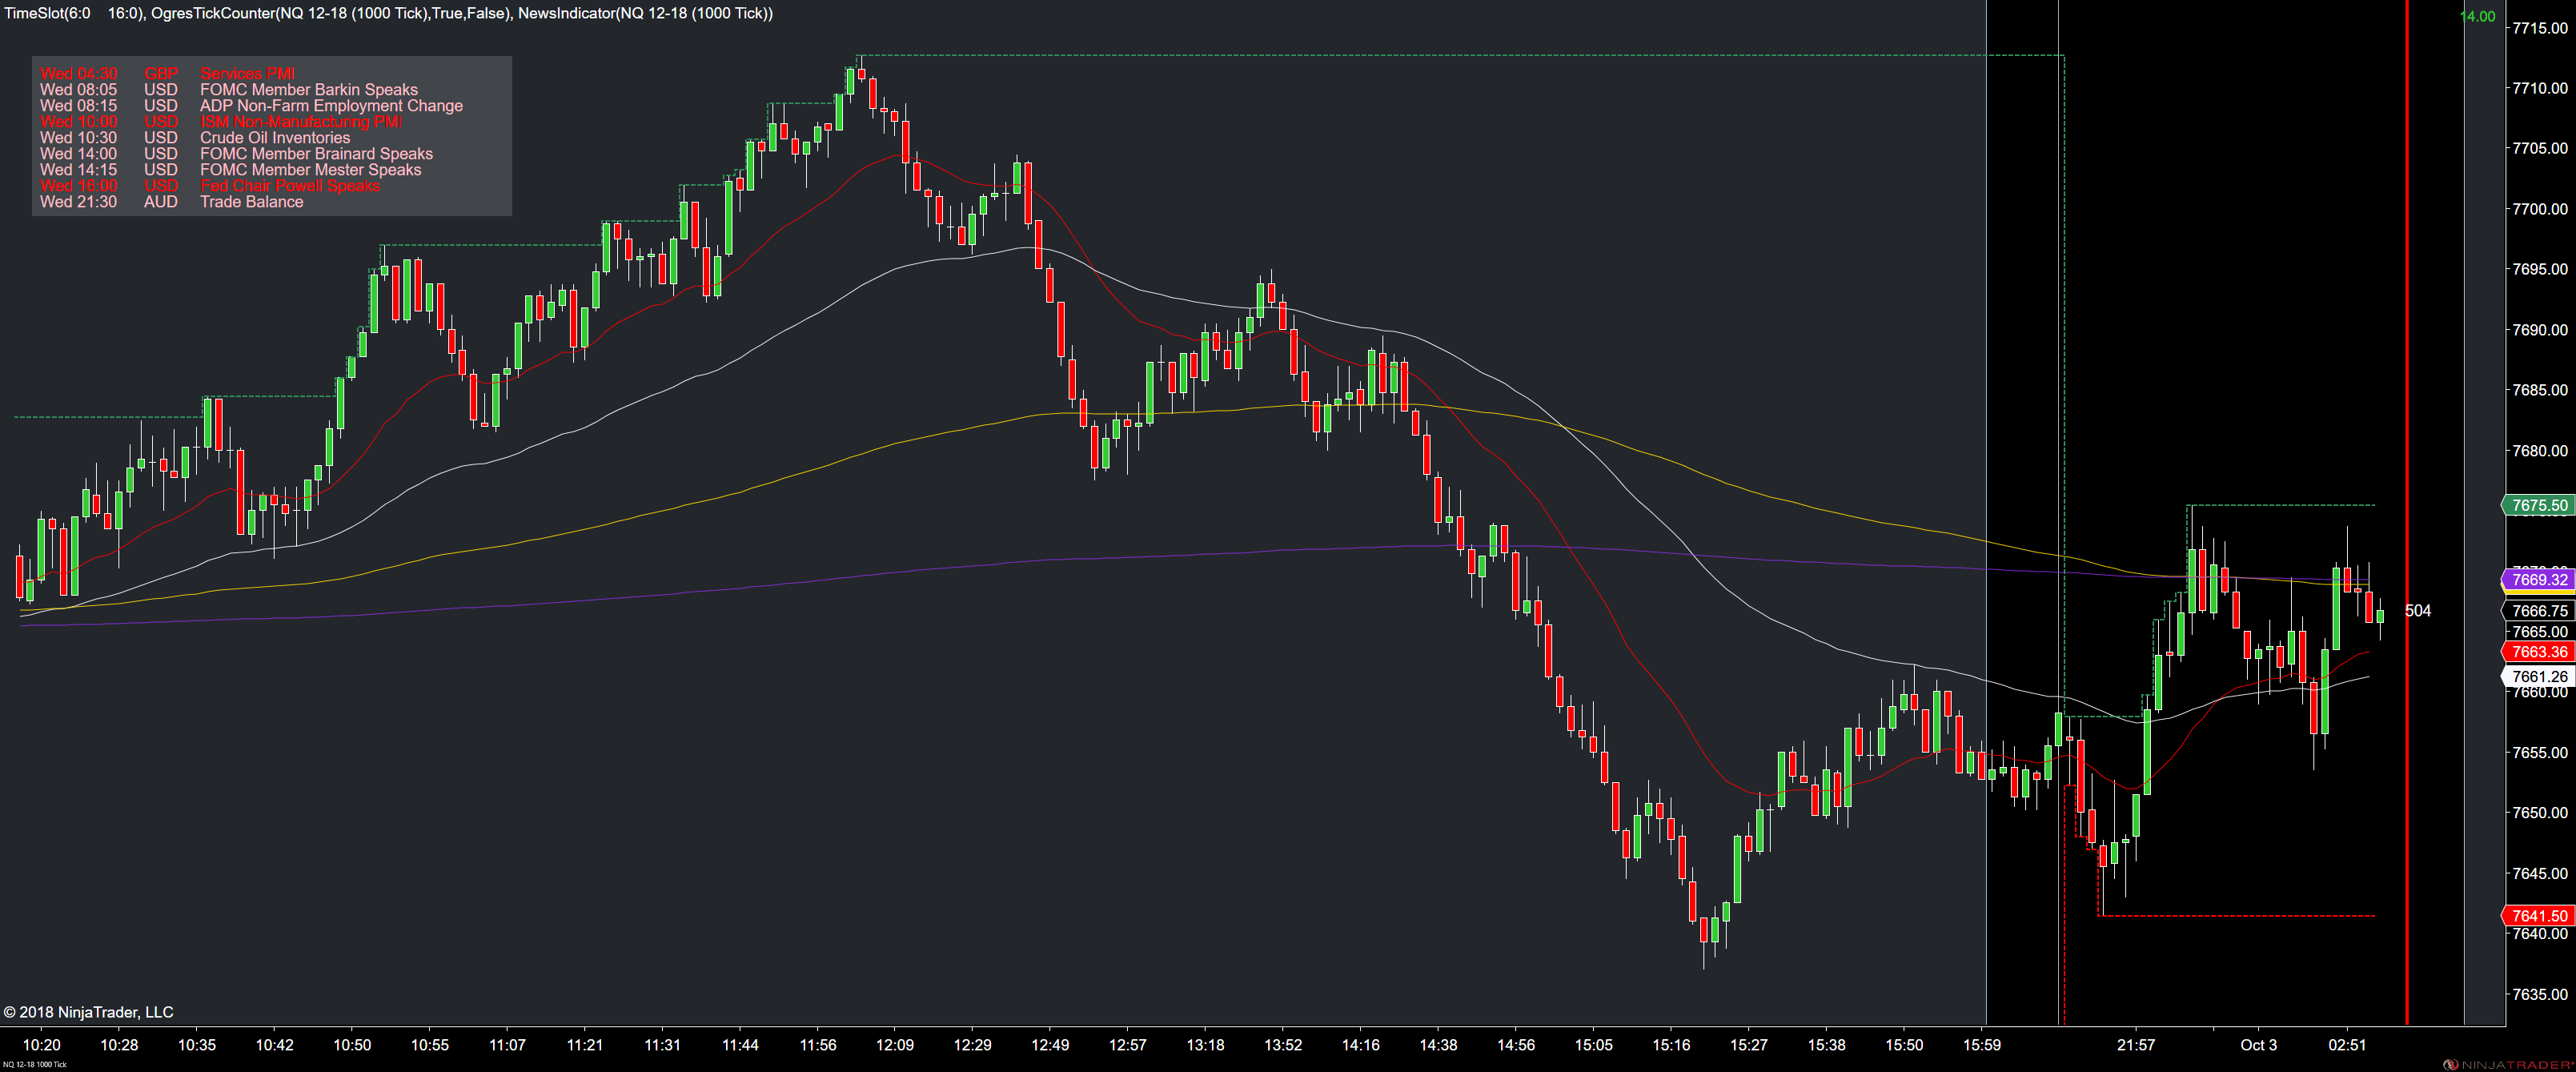The image size is (2576, 1072).
Task: Click the OgresTickCounter indicator label
Action: pyautogui.click(x=329, y=13)
